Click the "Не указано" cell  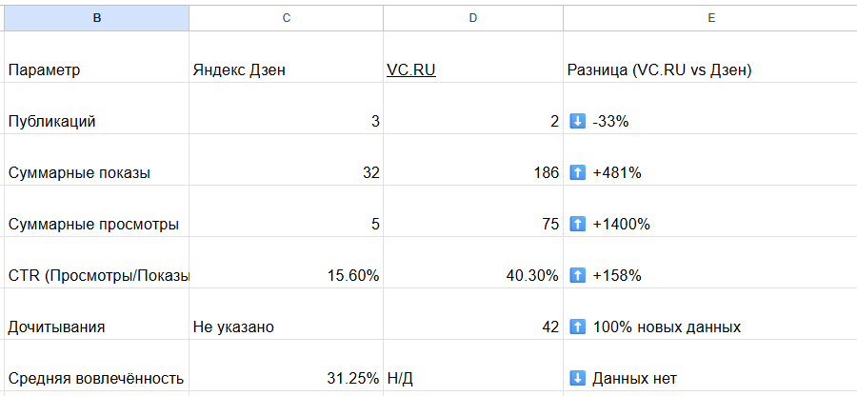[287, 327]
